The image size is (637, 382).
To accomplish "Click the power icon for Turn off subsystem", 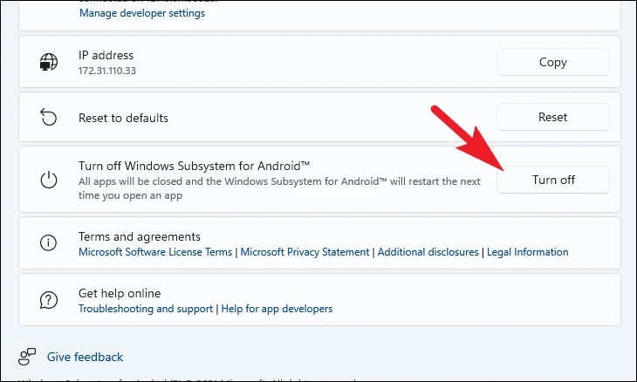I will (49, 180).
